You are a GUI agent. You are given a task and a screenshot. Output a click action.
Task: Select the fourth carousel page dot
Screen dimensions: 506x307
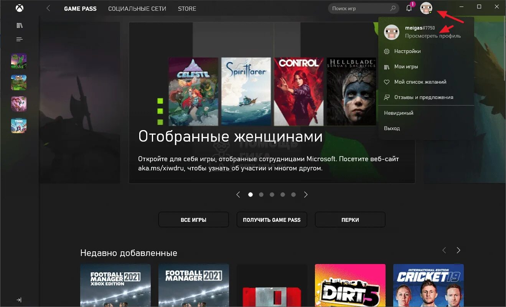coord(283,195)
